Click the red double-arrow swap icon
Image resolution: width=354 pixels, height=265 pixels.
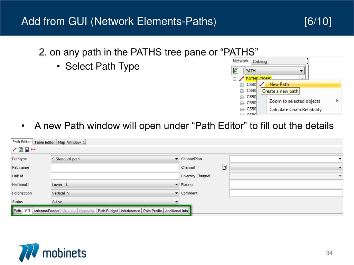[x=33, y=150]
